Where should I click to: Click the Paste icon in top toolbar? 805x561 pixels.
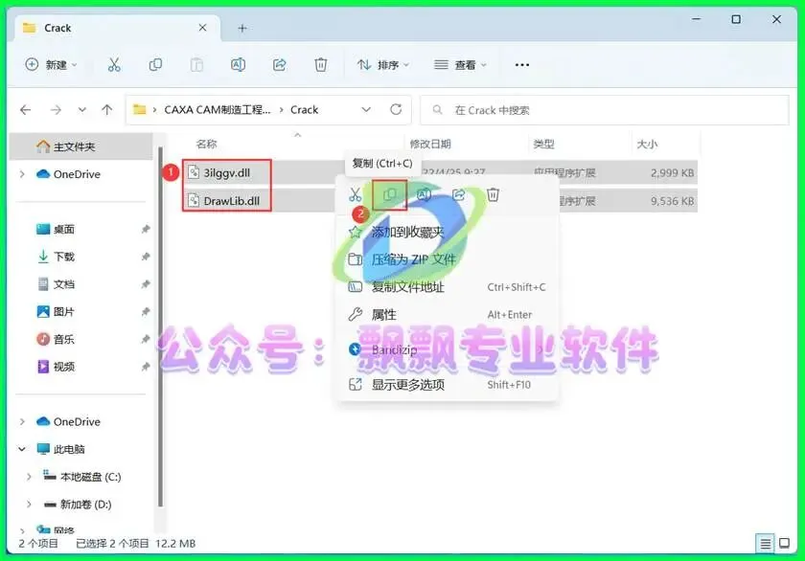[196, 64]
